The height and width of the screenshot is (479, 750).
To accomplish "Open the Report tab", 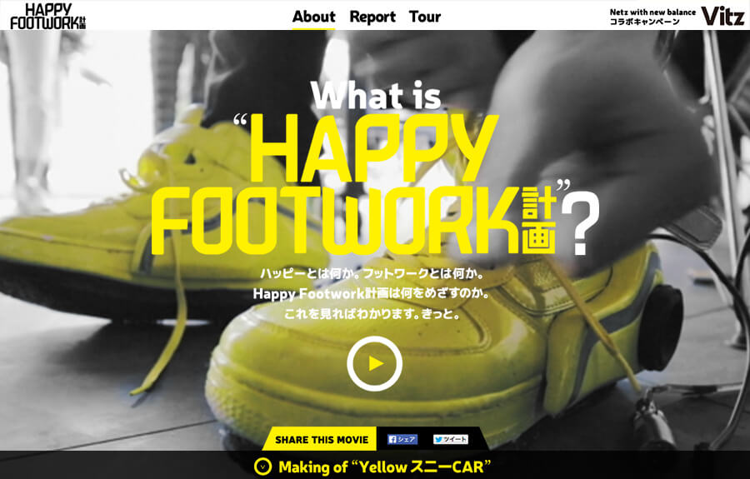I will click(x=372, y=17).
